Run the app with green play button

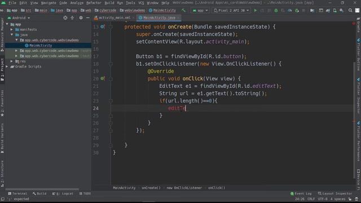256,10
